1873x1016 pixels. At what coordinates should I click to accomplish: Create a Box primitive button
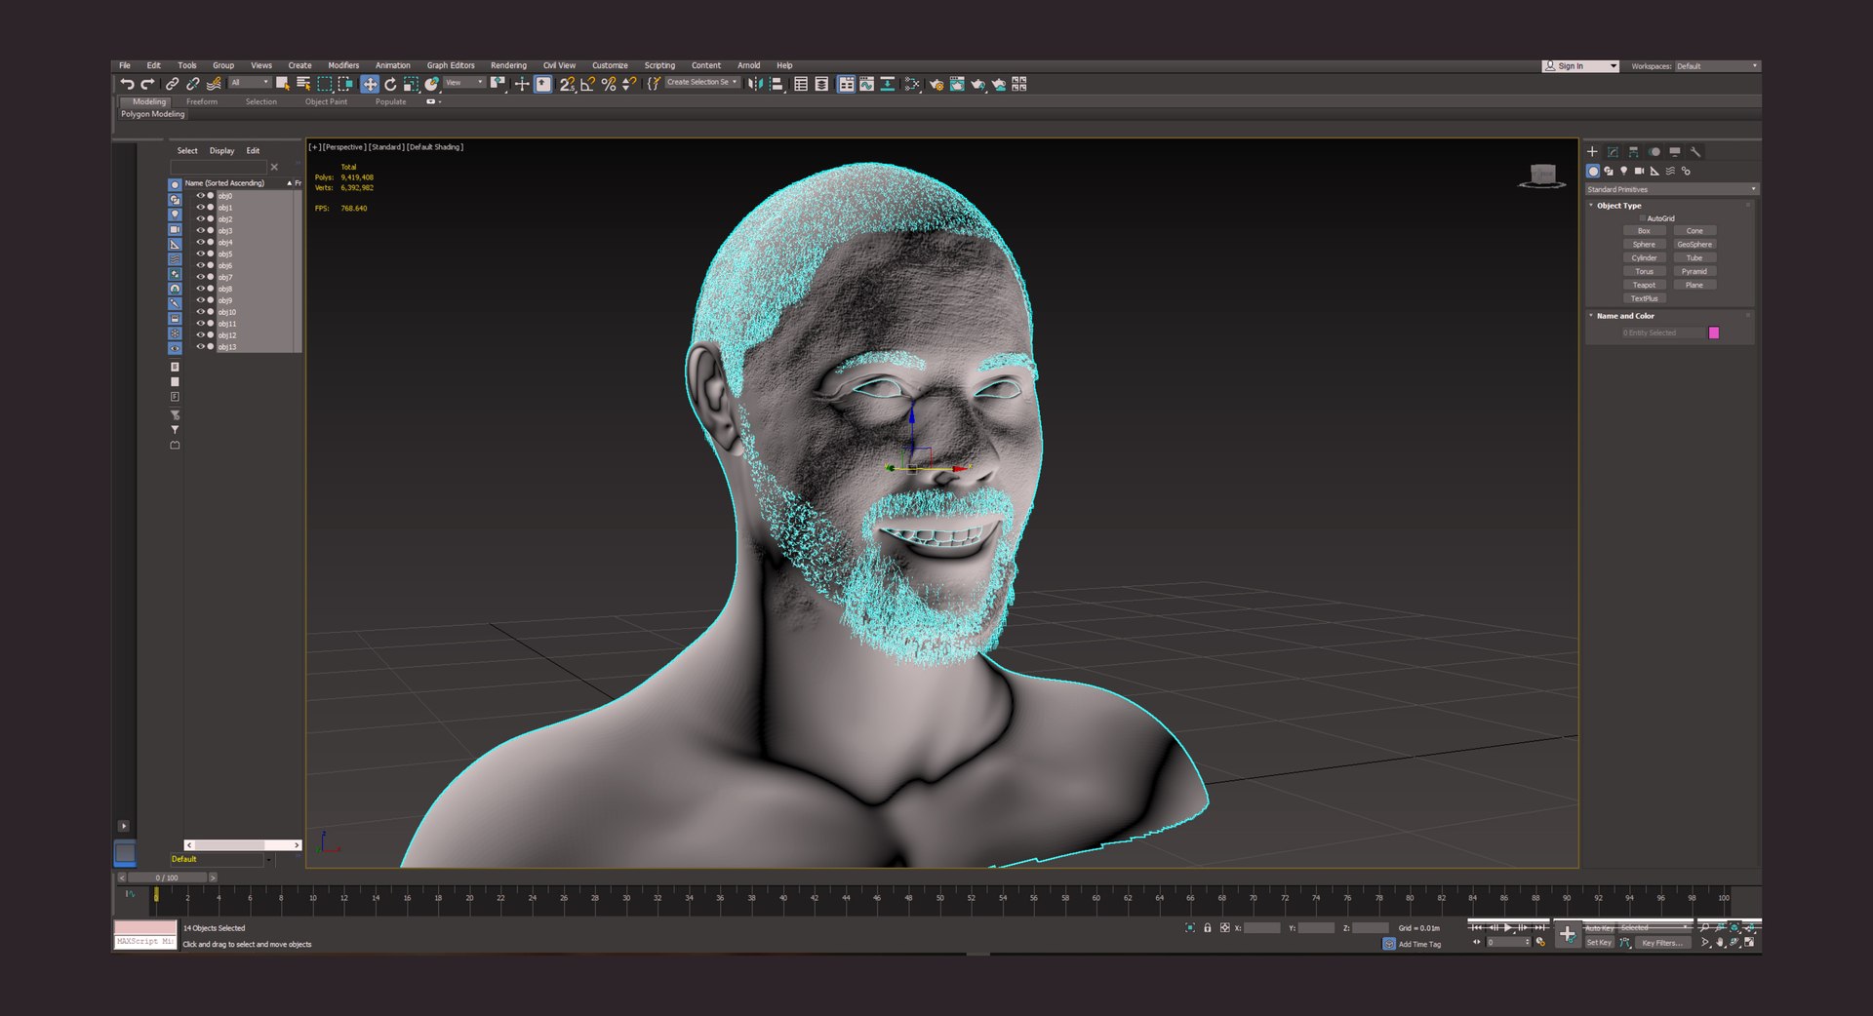1644,231
